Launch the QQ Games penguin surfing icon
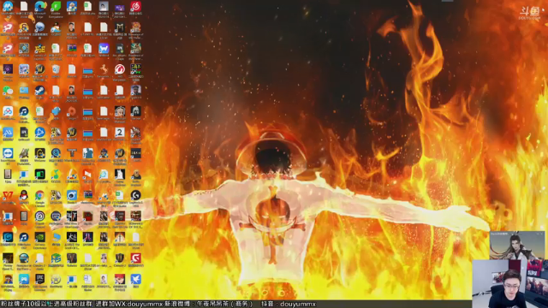This screenshot has height=308, width=548. [x=56, y=28]
